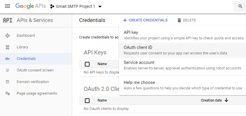The width and height of the screenshot is (246, 116).
Task: Click the Google APIs logo
Action: coord(31,6)
